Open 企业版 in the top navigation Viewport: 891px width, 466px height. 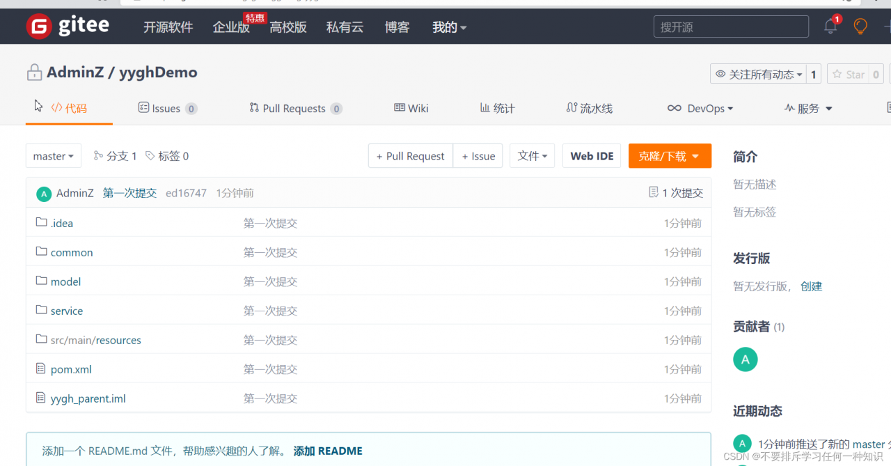231,27
